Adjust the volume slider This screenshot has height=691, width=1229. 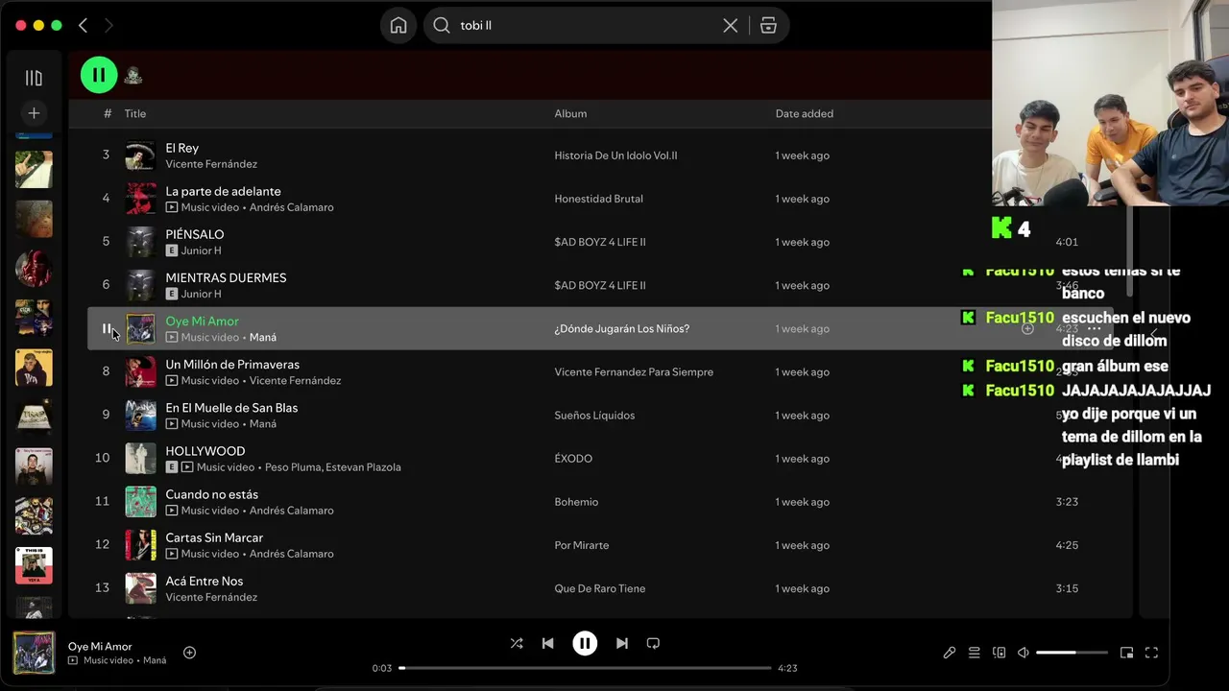click(x=1072, y=653)
